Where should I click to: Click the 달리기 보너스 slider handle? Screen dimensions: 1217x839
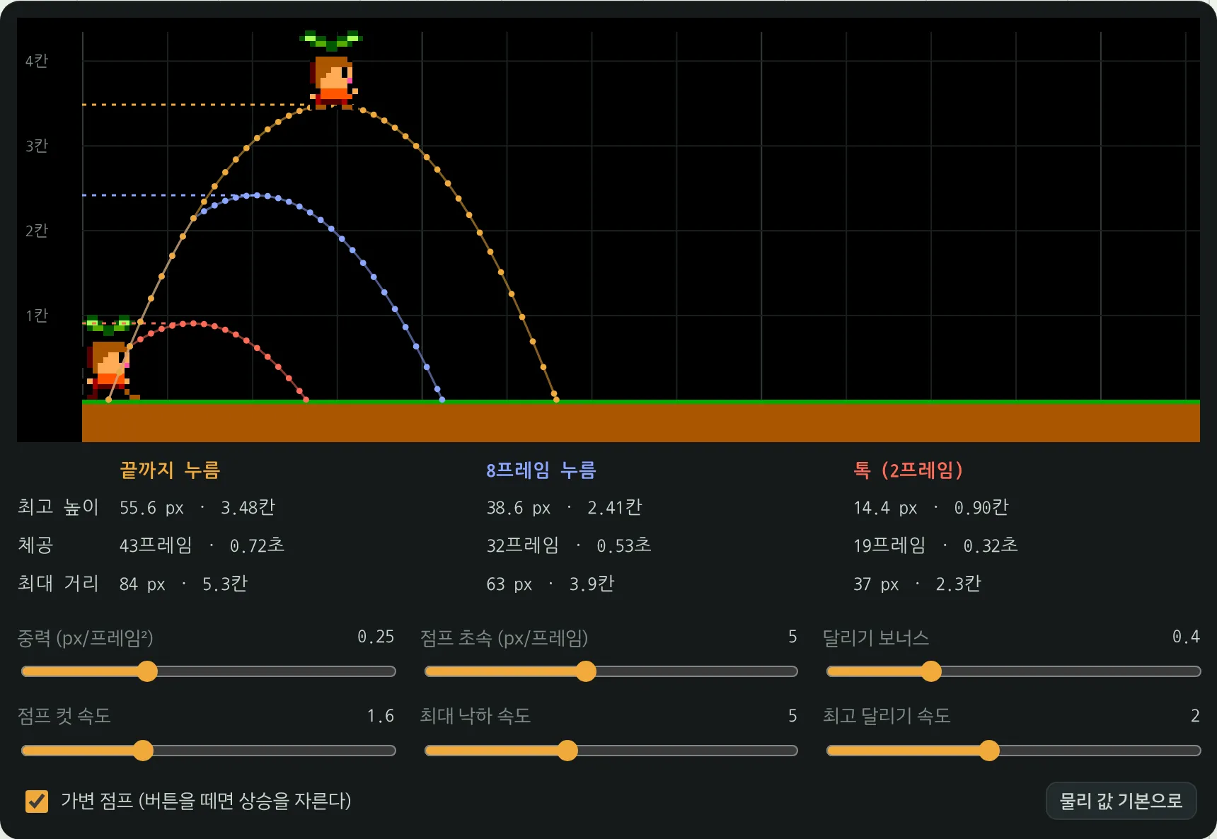pyautogui.click(x=931, y=671)
